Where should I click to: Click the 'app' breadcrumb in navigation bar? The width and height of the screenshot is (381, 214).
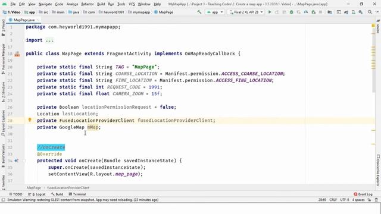30,12
